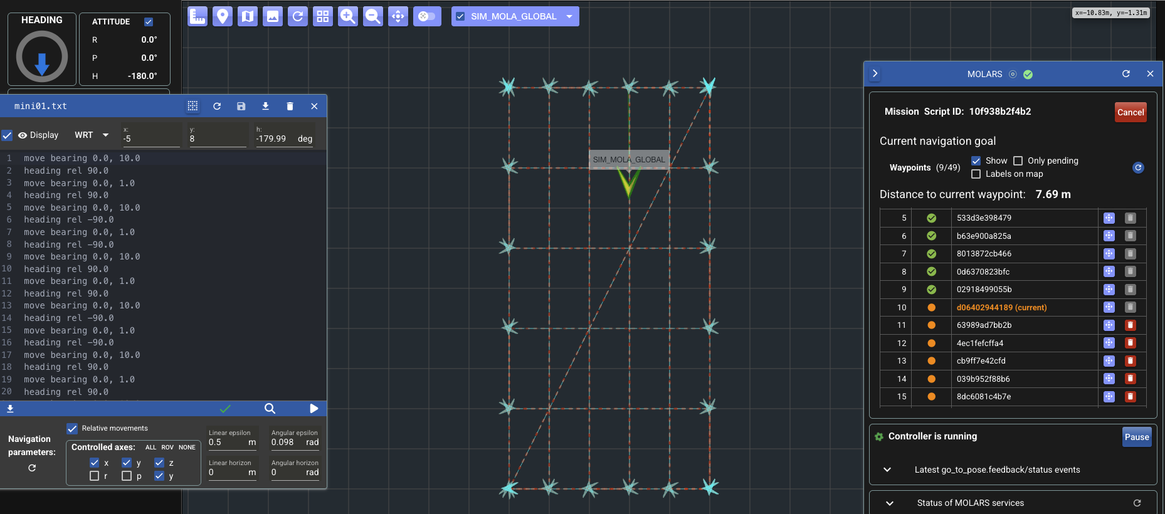Click the Linear epsilon input field
Screen dimensions: 1165x514
pos(227,443)
